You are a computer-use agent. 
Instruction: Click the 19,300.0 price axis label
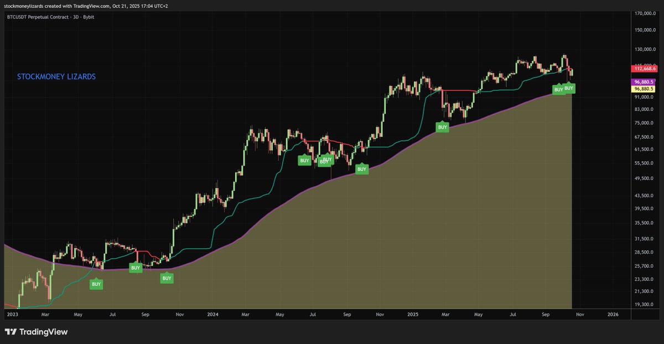(x=645, y=304)
